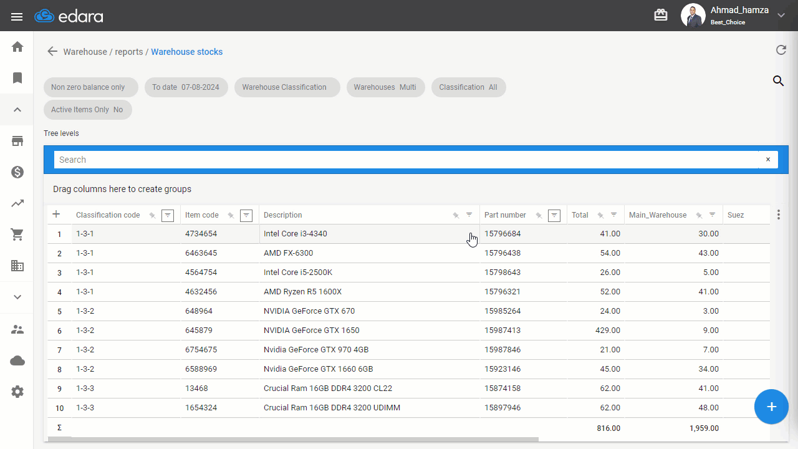Select Nvidia GeForce GTX 1660 6GB cell
This screenshot has height=449, width=798.
[x=369, y=369]
